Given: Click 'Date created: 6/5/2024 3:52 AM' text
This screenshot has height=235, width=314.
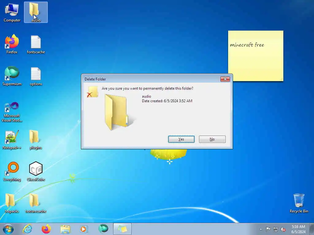Looking at the screenshot, I should (x=167, y=101).
